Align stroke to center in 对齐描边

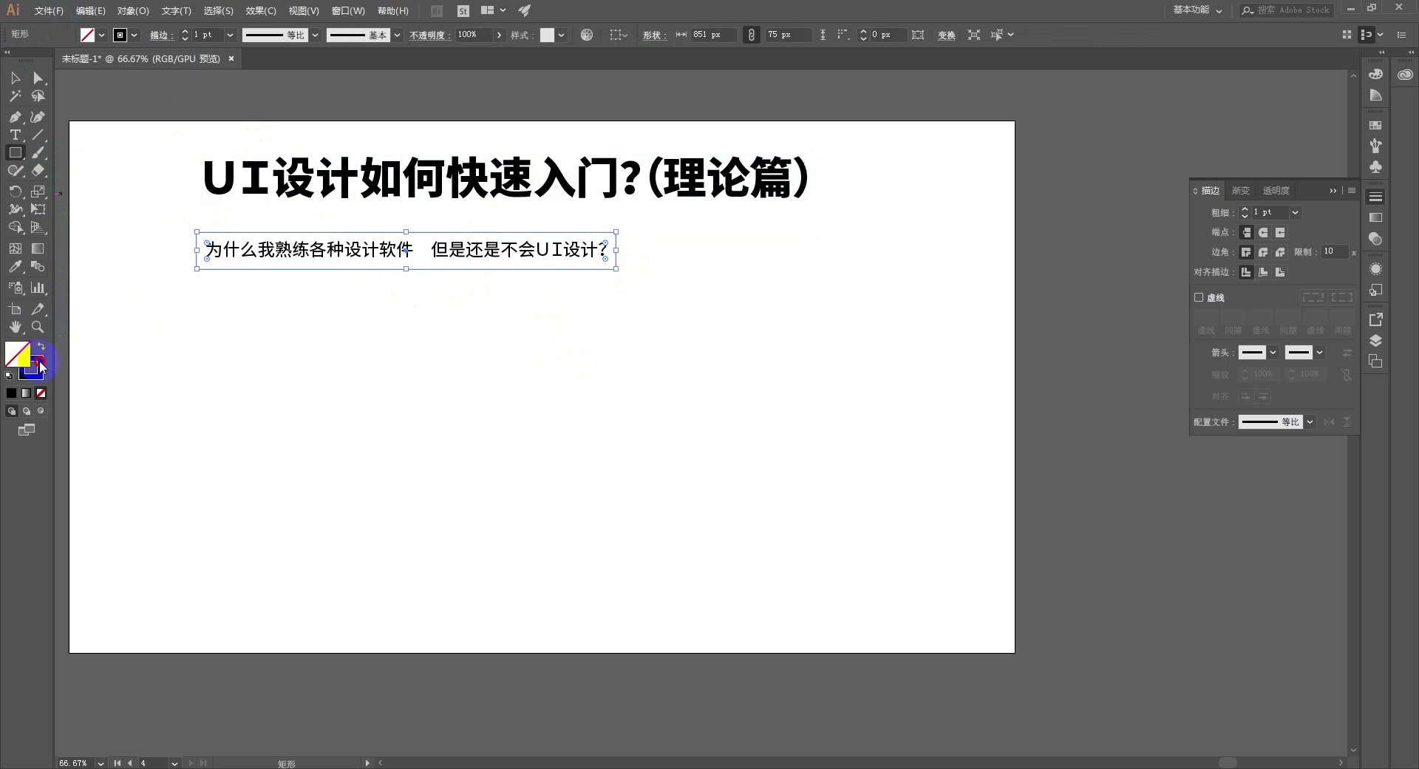1246,272
